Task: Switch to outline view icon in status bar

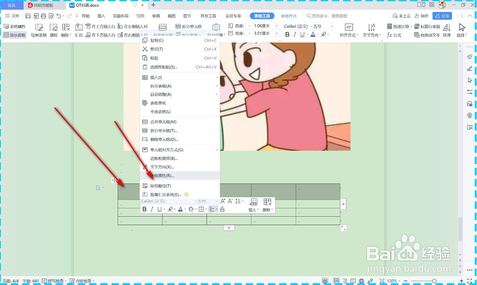Action: coord(345,281)
